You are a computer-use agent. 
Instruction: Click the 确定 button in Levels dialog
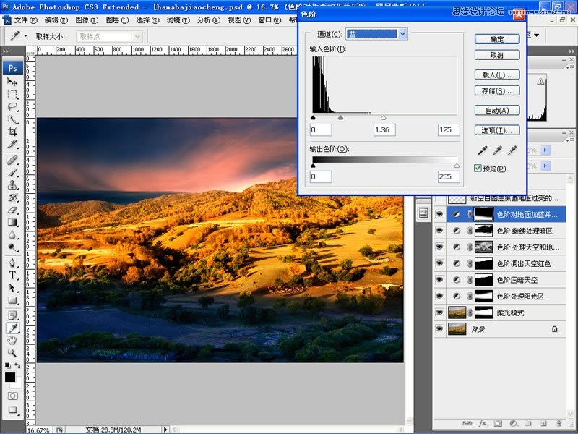tap(497, 39)
